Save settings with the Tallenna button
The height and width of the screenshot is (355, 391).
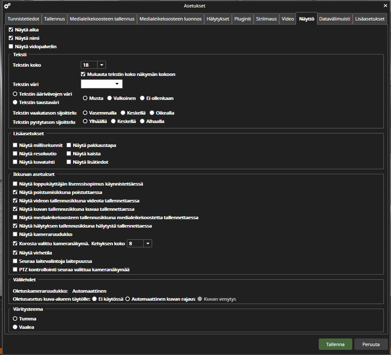pos(335,344)
